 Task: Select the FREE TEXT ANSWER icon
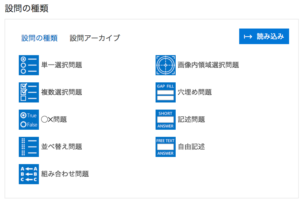pos(166,147)
